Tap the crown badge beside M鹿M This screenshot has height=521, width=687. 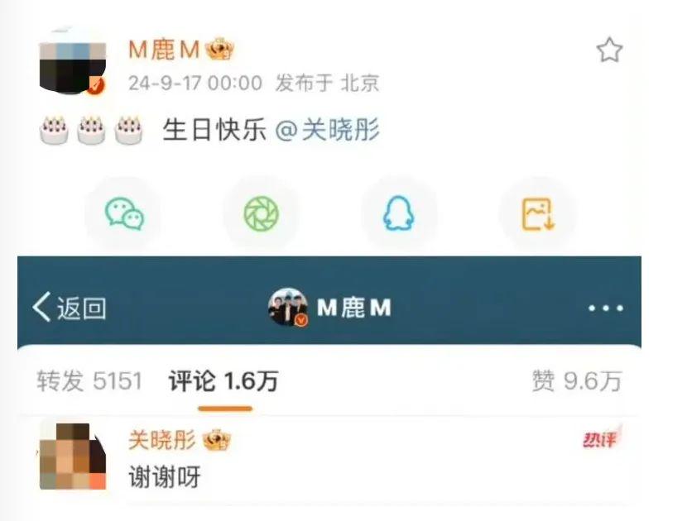tap(220, 49)
